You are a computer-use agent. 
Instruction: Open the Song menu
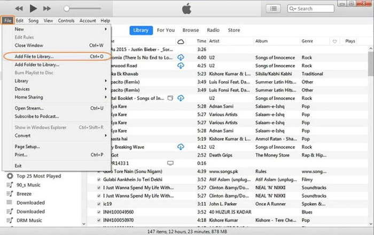[33, 21]
